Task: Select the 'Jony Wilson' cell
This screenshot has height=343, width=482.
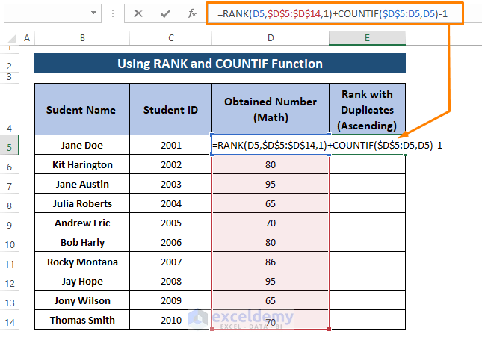Action: coord(82,300)
